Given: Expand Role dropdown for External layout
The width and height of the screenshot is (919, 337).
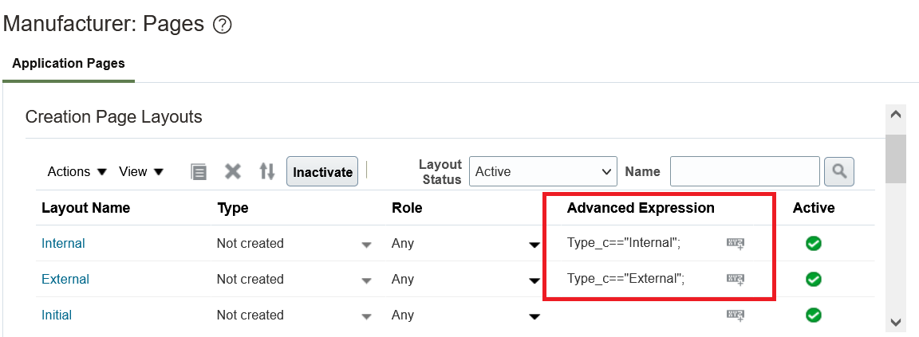Looking at the screenshot, I should [x=534, y=280].
